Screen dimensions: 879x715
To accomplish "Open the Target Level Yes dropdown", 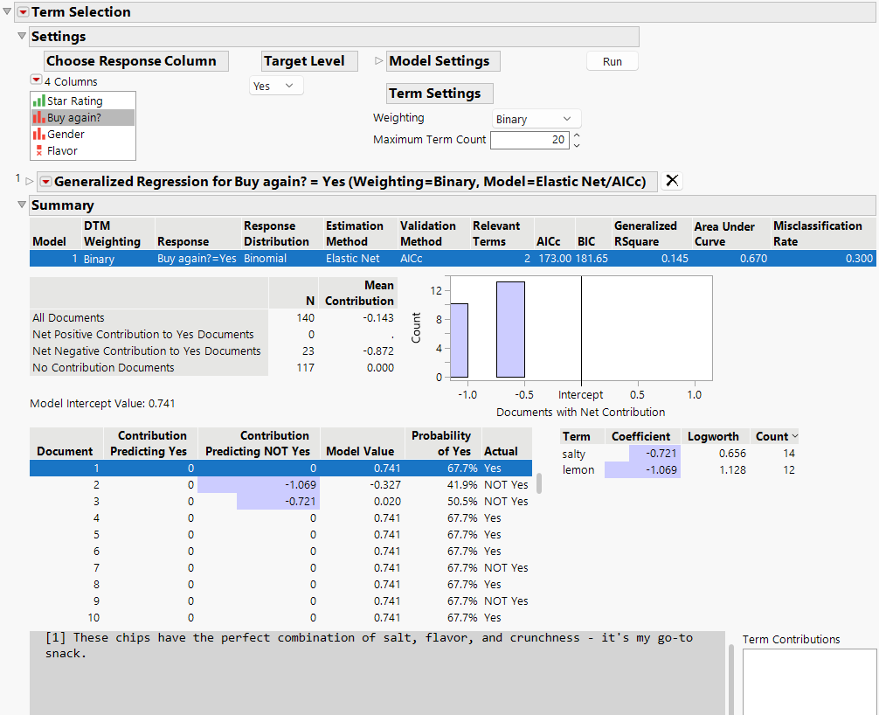I will click(x=276, y=86).
